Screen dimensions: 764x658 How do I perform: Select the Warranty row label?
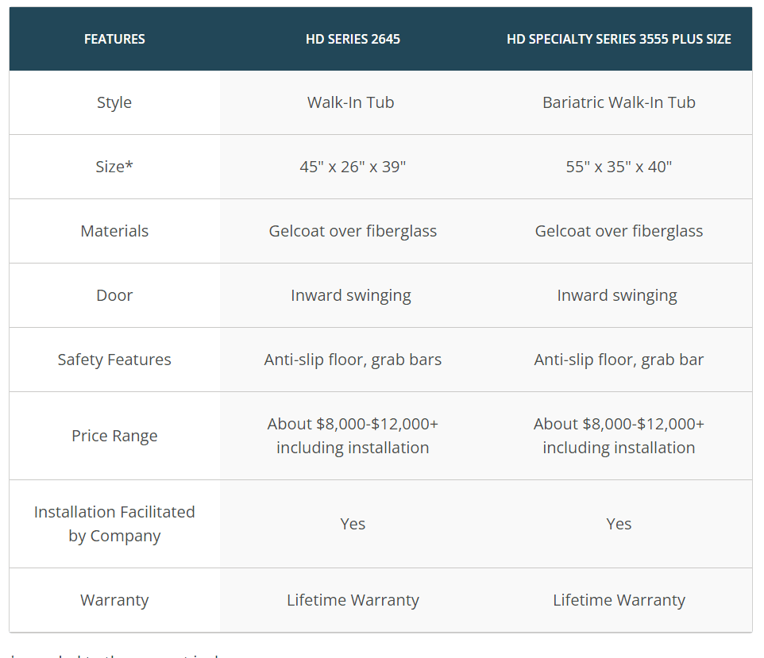click(114, 600)
